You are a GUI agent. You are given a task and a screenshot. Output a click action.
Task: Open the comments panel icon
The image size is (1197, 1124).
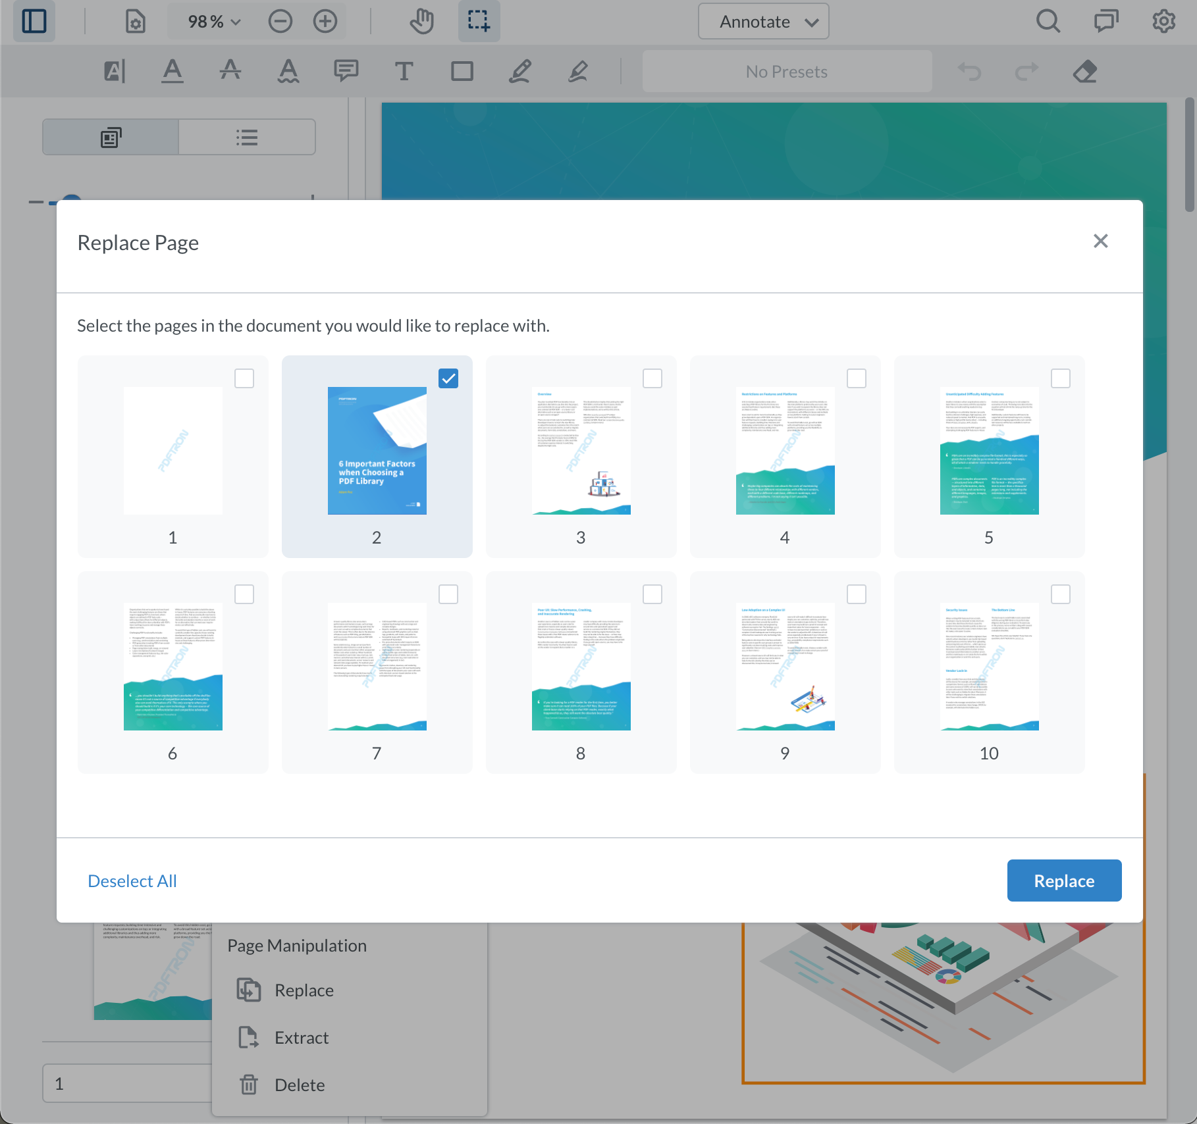click(1106, 22)
